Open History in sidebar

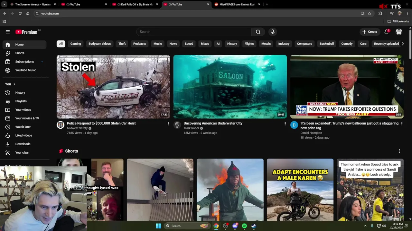[24, 93]
